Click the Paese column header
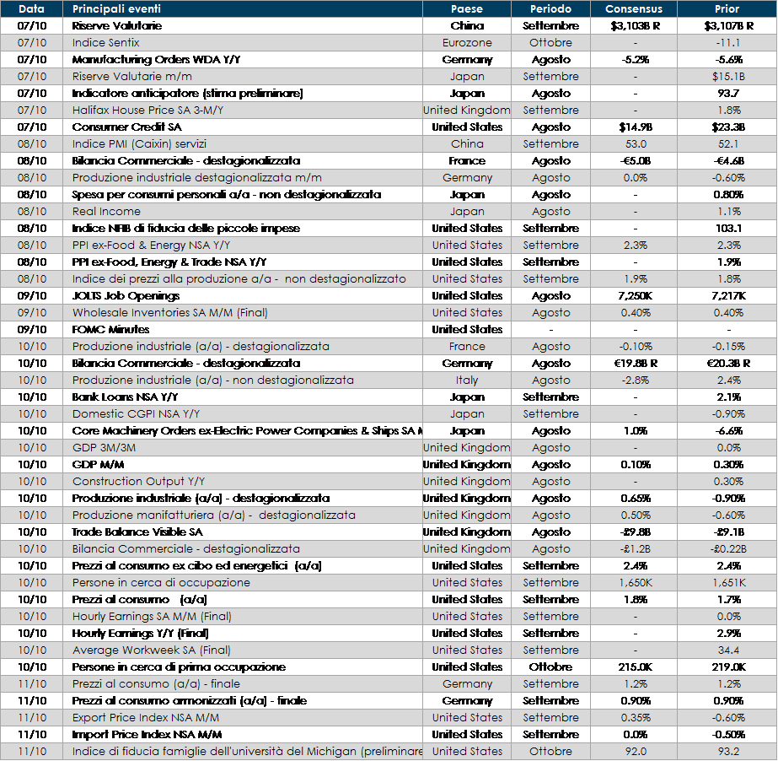 [x=467, y=9]
